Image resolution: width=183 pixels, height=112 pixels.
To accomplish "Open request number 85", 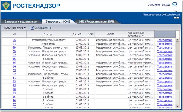I will [x=14, y=97].
